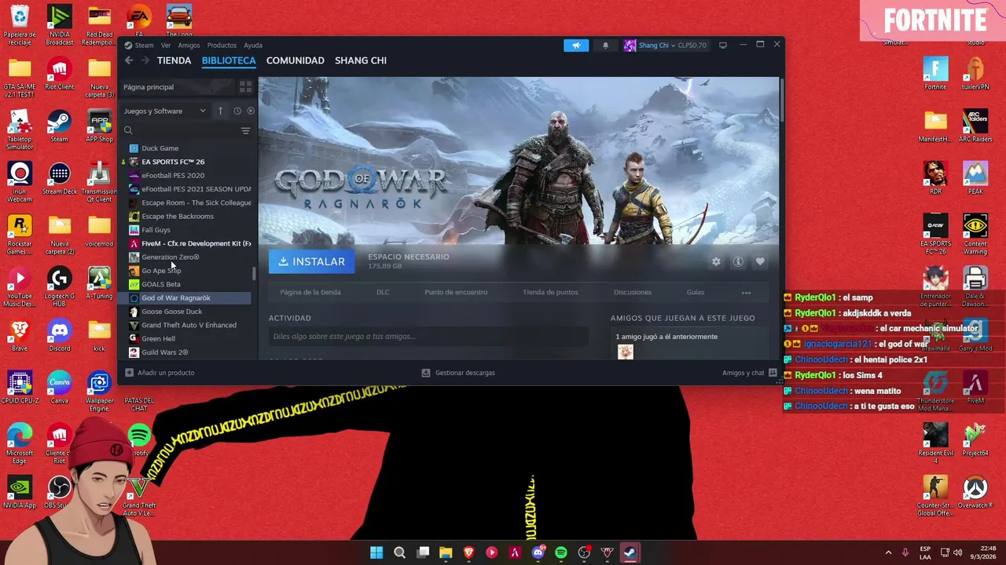The width and height of the screenshot is (1006, 565).
Task: Open the SHANG CHI profile tab
Action: point(361,60)
